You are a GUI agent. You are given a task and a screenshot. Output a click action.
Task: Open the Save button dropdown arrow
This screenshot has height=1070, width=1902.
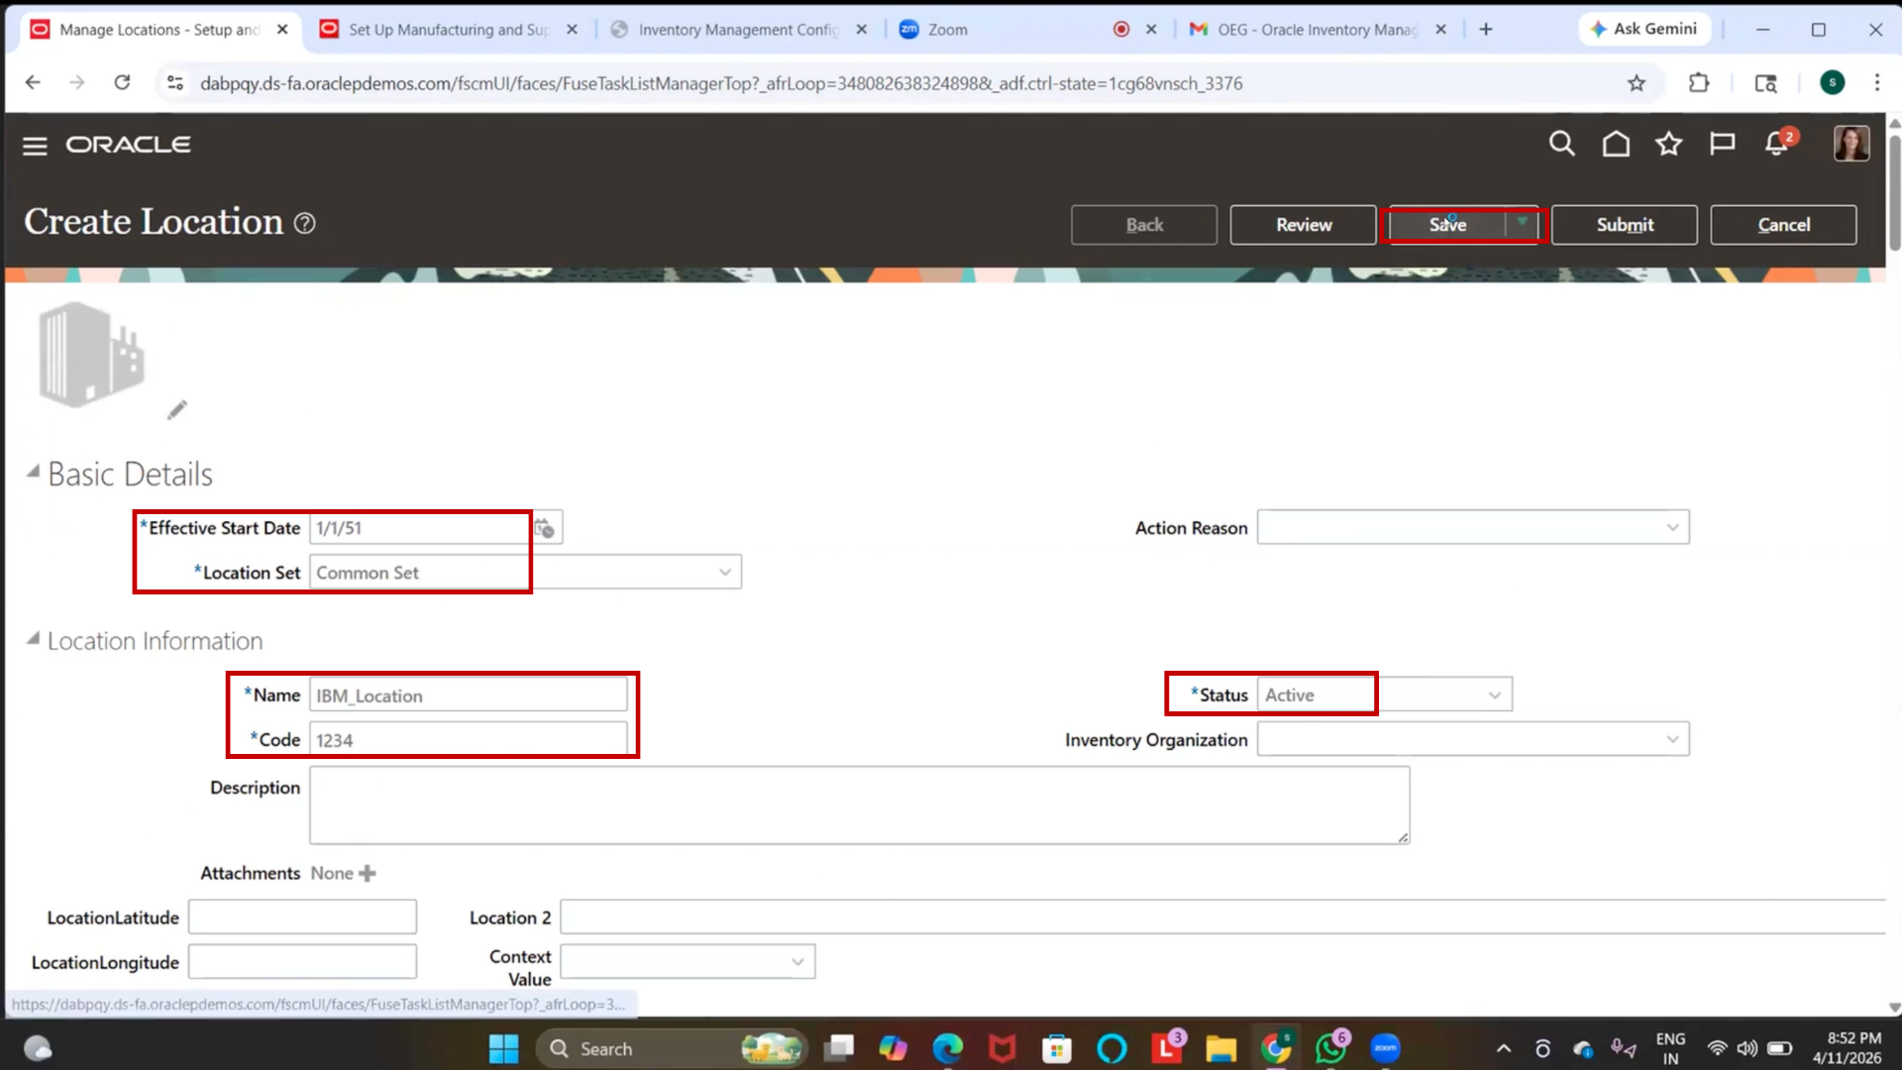coord(1523,224)
